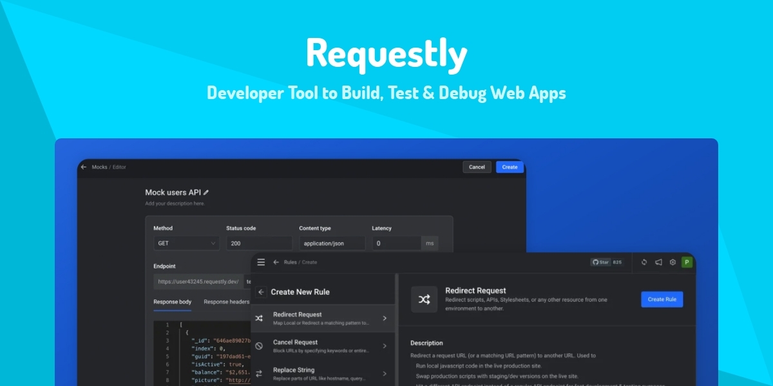Open the green P profile avatar
The width and height of the screenshot is (773, 386).
pos(687,262)
